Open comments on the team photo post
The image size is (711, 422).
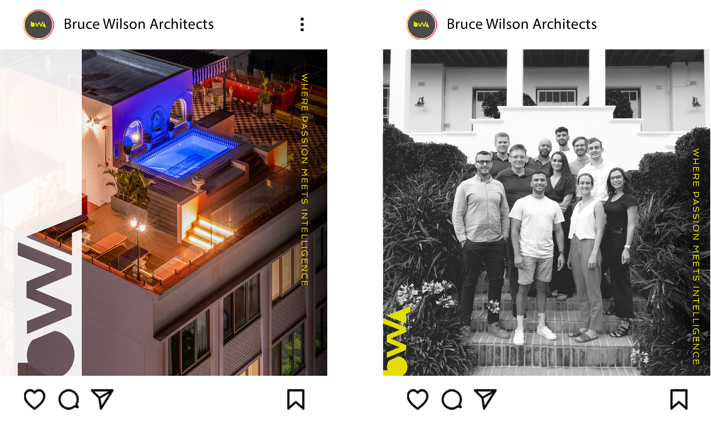tap(452, 399)
